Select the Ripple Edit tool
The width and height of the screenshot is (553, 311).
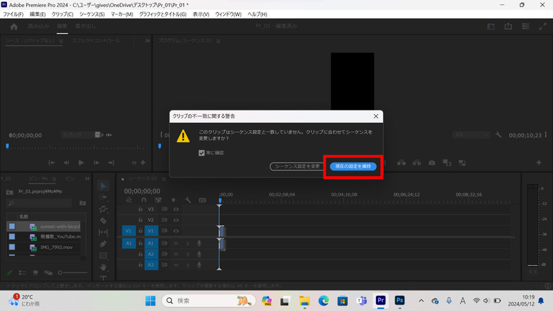coord(103,209)
